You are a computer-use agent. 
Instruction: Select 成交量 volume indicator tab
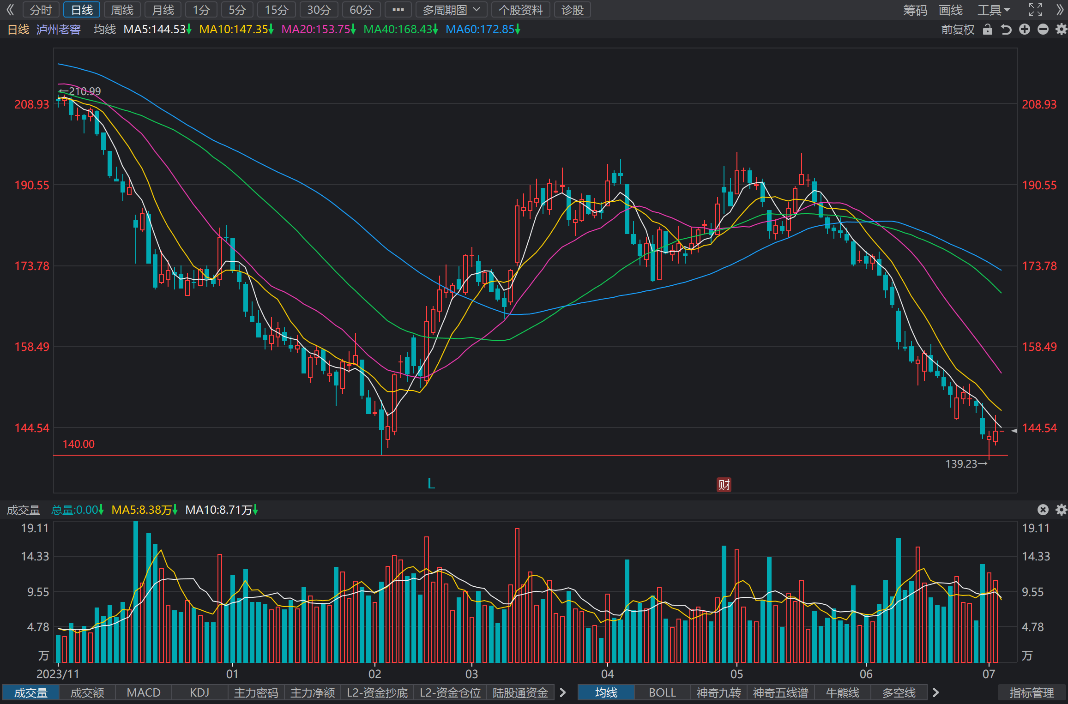[31, 692]
